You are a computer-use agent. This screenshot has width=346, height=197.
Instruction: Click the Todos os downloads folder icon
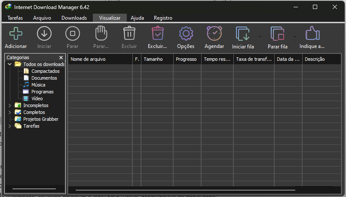coord(18,64)
